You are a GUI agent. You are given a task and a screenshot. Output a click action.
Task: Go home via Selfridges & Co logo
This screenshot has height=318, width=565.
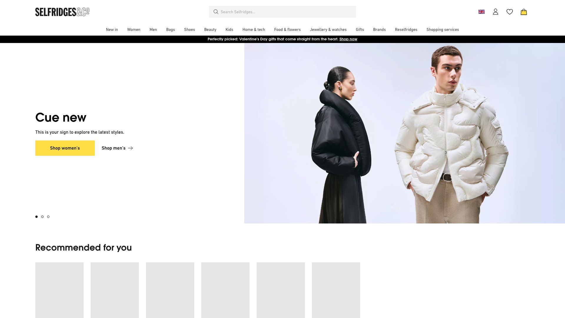62,12
